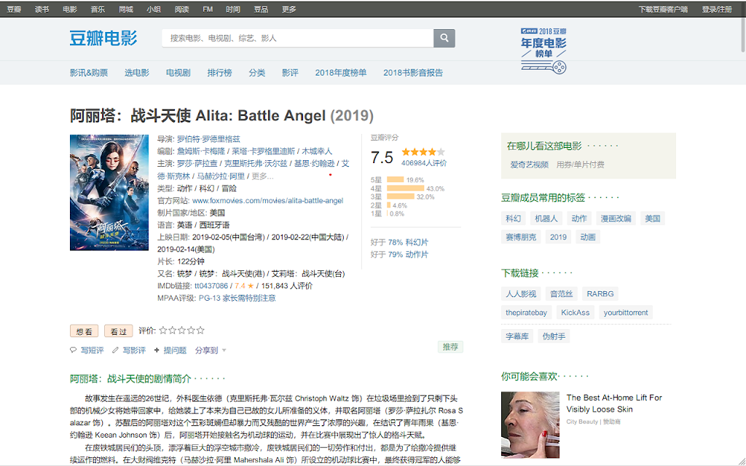Go to 电视剧 tab

178,73
